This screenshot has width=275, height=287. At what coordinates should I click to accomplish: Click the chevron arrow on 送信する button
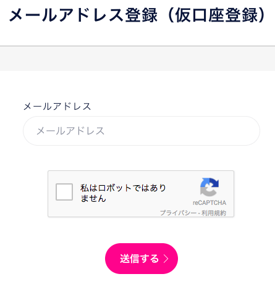click(166, 259)
